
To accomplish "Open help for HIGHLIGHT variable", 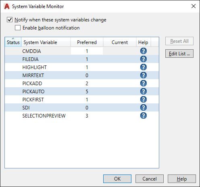I will click(144, 67).
